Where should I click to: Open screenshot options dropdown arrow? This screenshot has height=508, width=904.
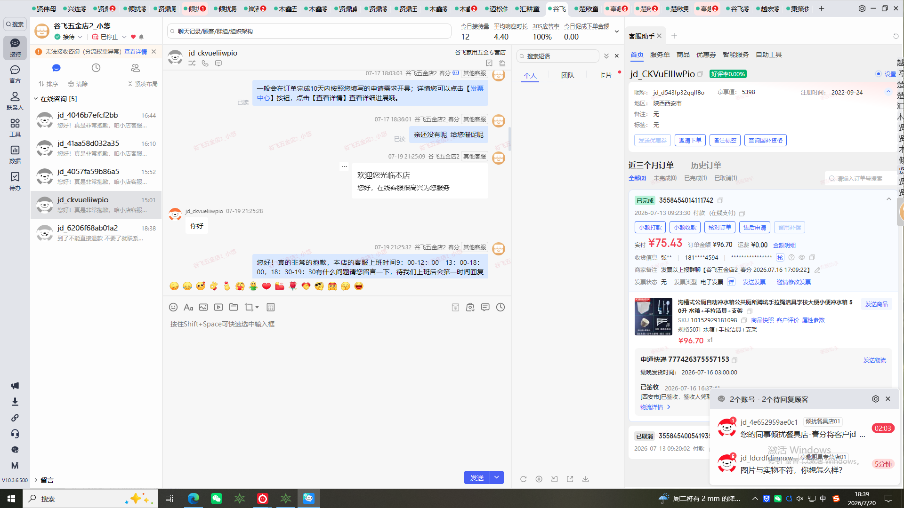(257, 308)
